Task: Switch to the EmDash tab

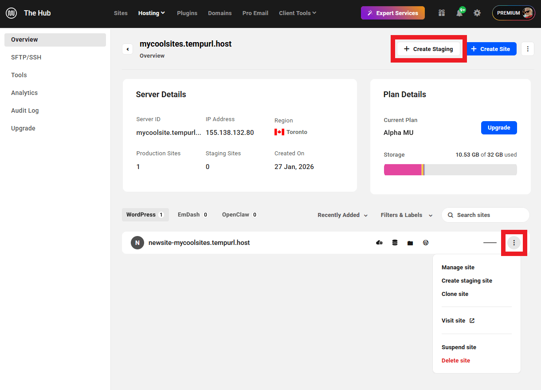Action: click(193, 215)
